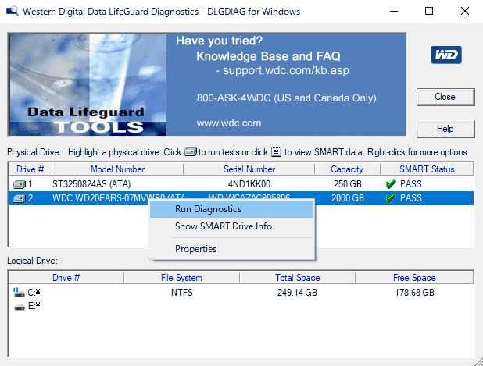Viewport: 483px width, 366px height.
Task: Sort by Serial Number column header
Action: (249, 169)
